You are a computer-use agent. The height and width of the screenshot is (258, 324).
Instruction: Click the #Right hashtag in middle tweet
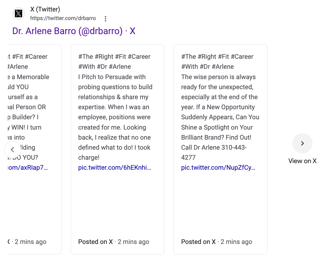104,56
